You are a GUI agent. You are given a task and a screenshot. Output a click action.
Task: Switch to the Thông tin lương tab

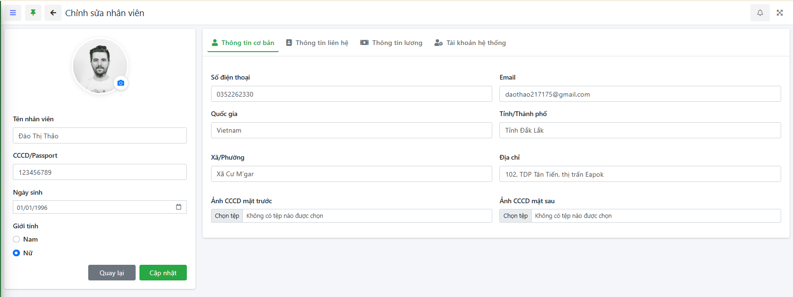click(x=391, y=43)
